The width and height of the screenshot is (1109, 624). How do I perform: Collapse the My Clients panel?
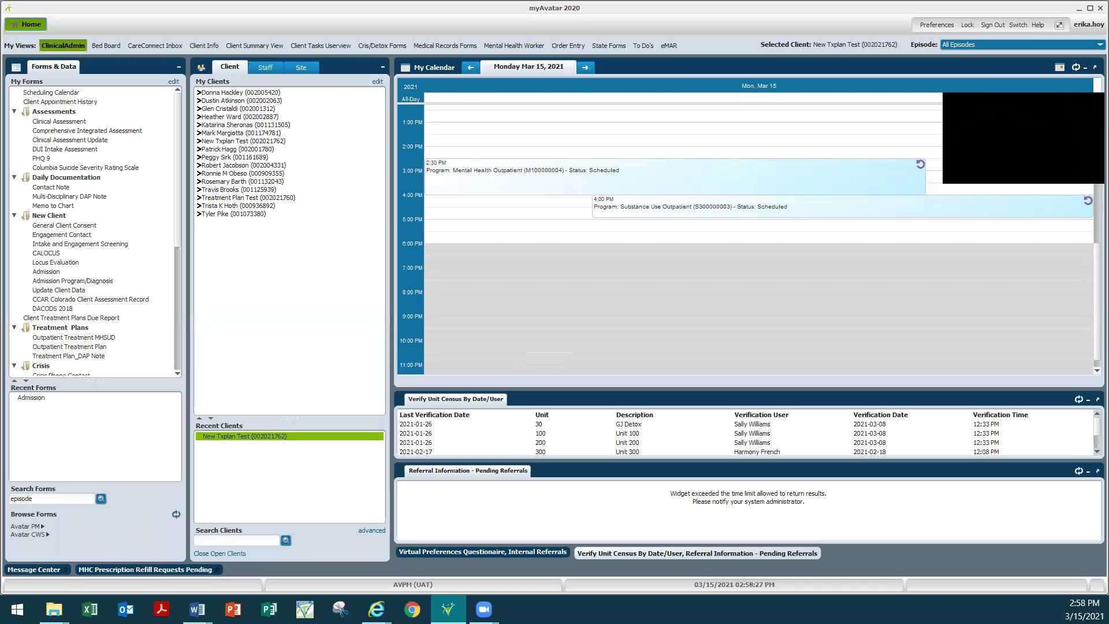click(382, 66)
